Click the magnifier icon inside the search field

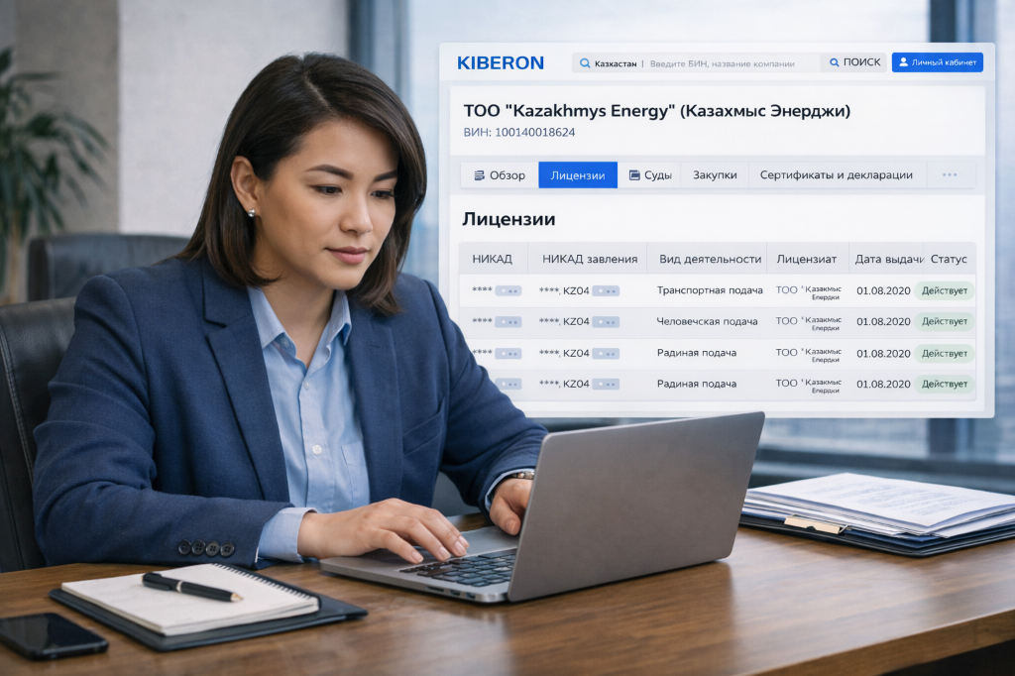[585, 63]
